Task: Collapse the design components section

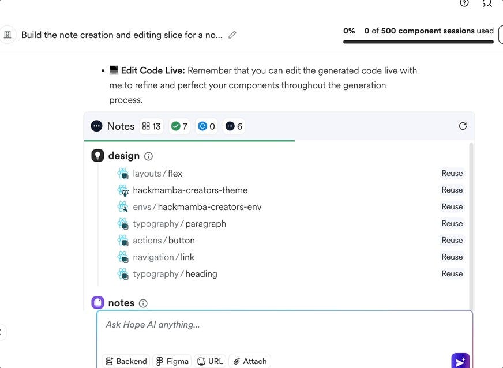Action: point(123,155)
